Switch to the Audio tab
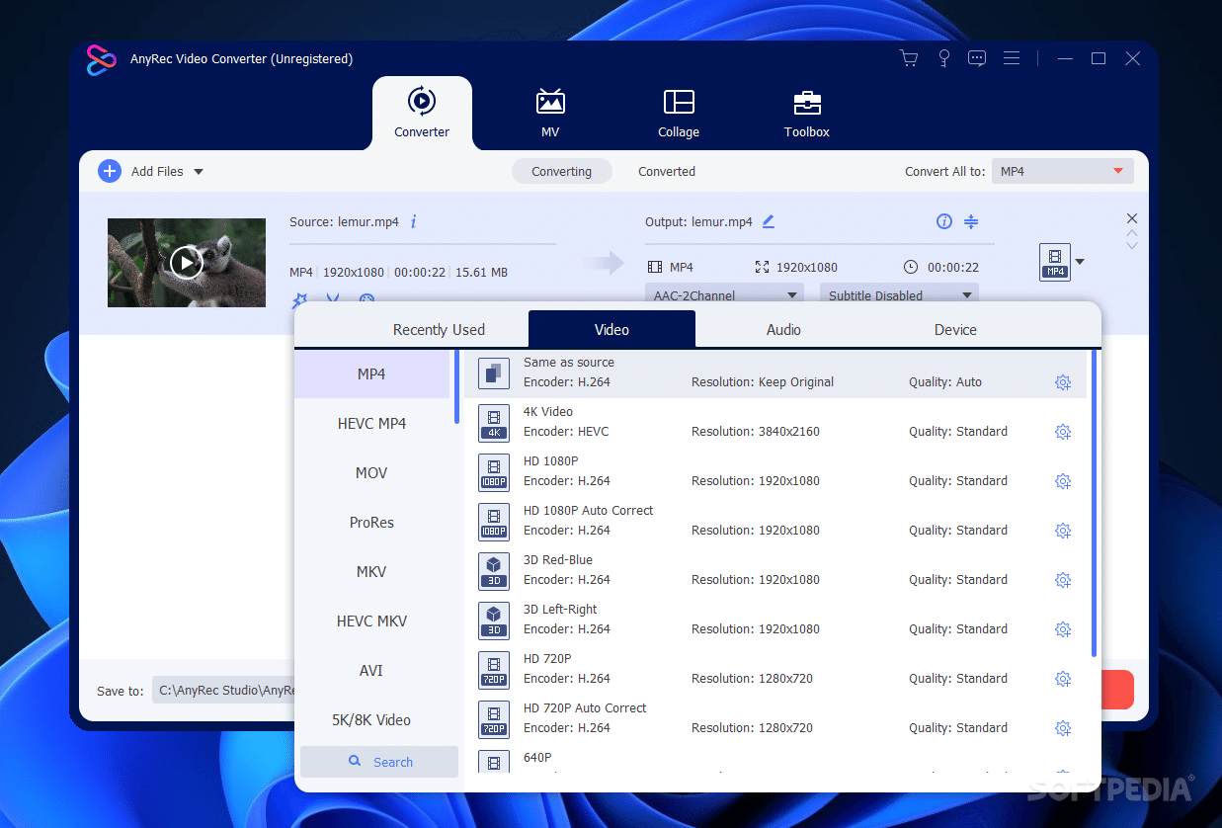The width and height of the screenshot is (1222, 828). [x=783, y=329]
